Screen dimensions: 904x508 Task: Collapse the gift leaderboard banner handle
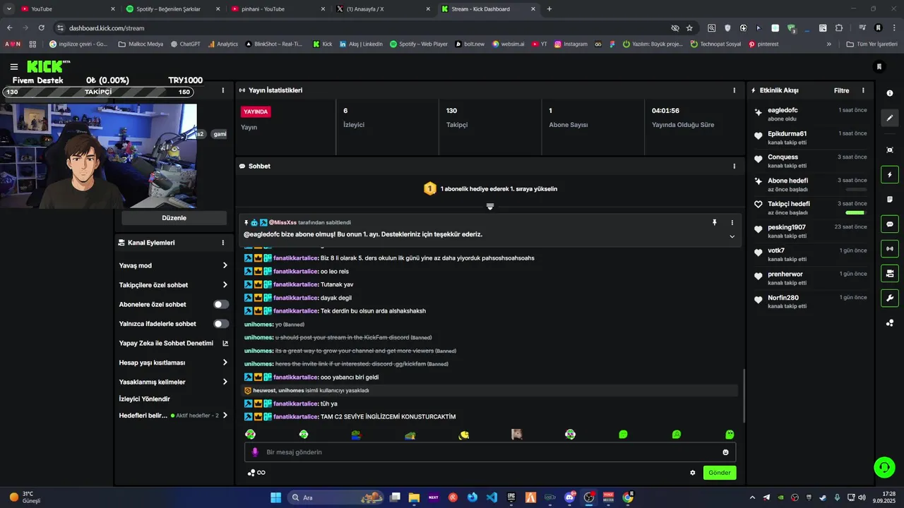[490, 207]
